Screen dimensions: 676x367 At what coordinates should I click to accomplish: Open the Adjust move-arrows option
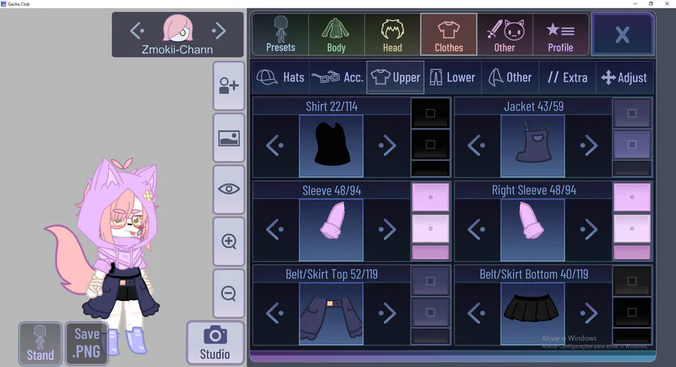pos(625,77)
